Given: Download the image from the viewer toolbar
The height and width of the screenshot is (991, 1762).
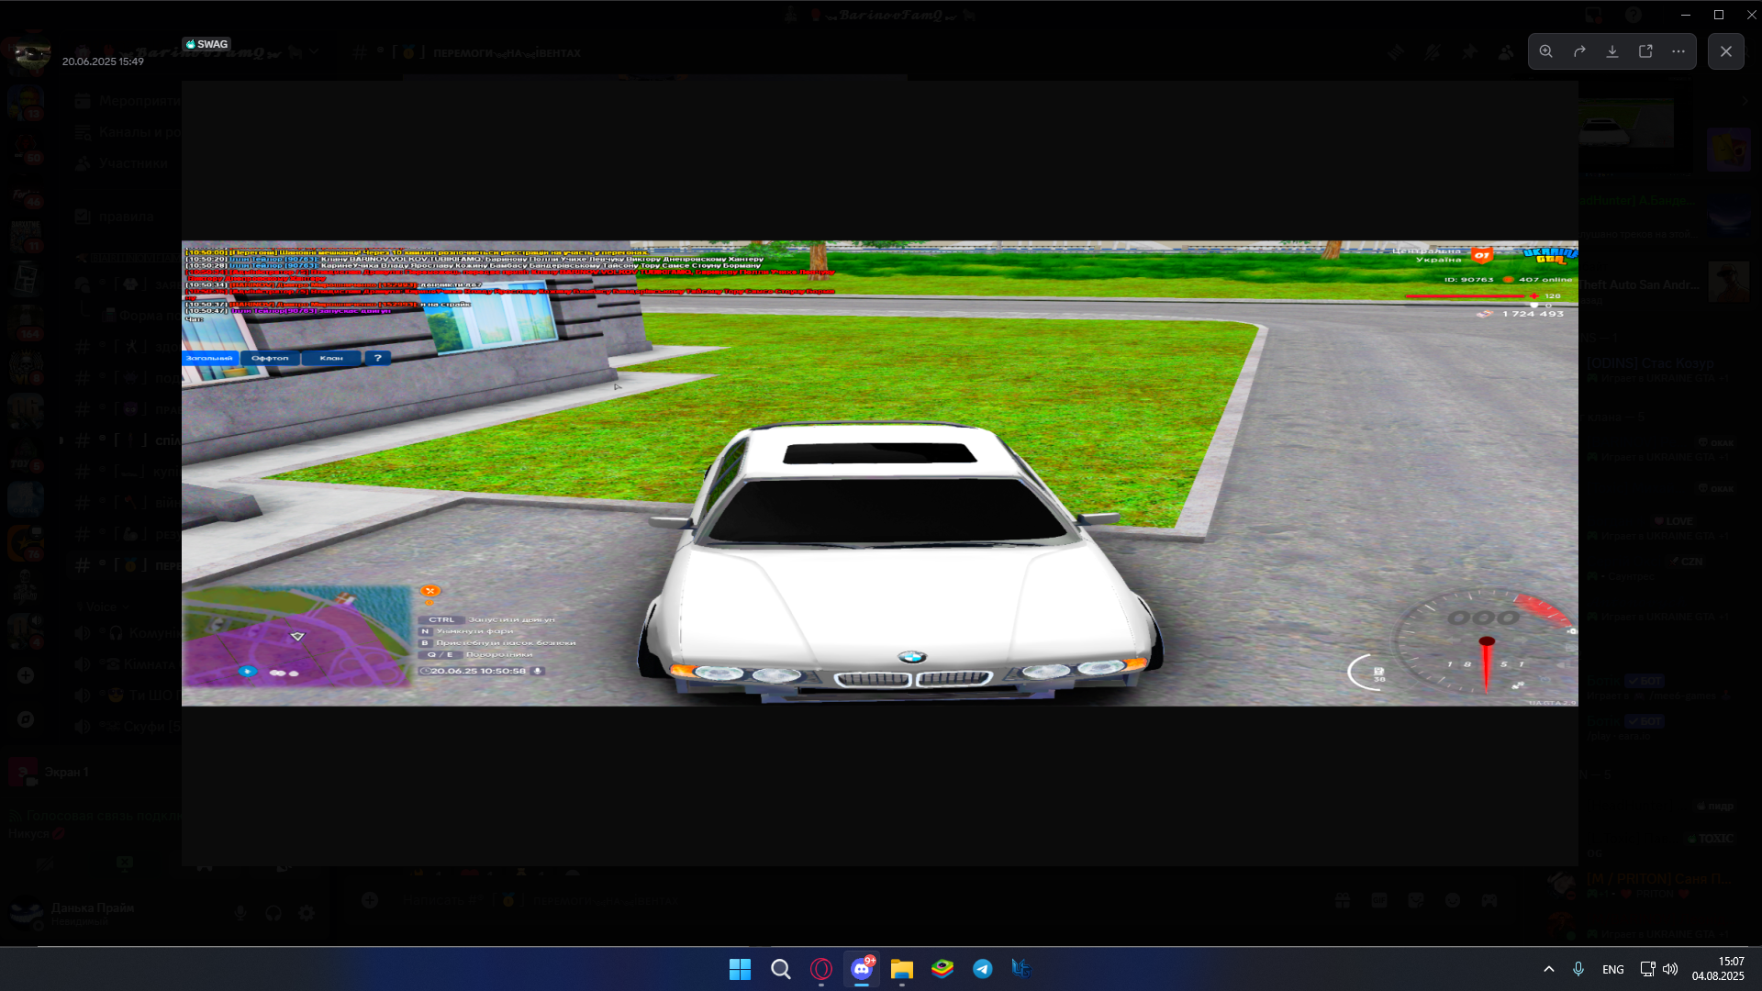Looking at the screenshot, I should (x=1612, y=51).
